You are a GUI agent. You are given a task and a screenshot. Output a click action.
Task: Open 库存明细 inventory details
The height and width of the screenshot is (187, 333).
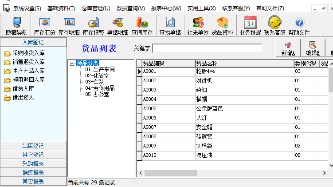click(69, 25)
